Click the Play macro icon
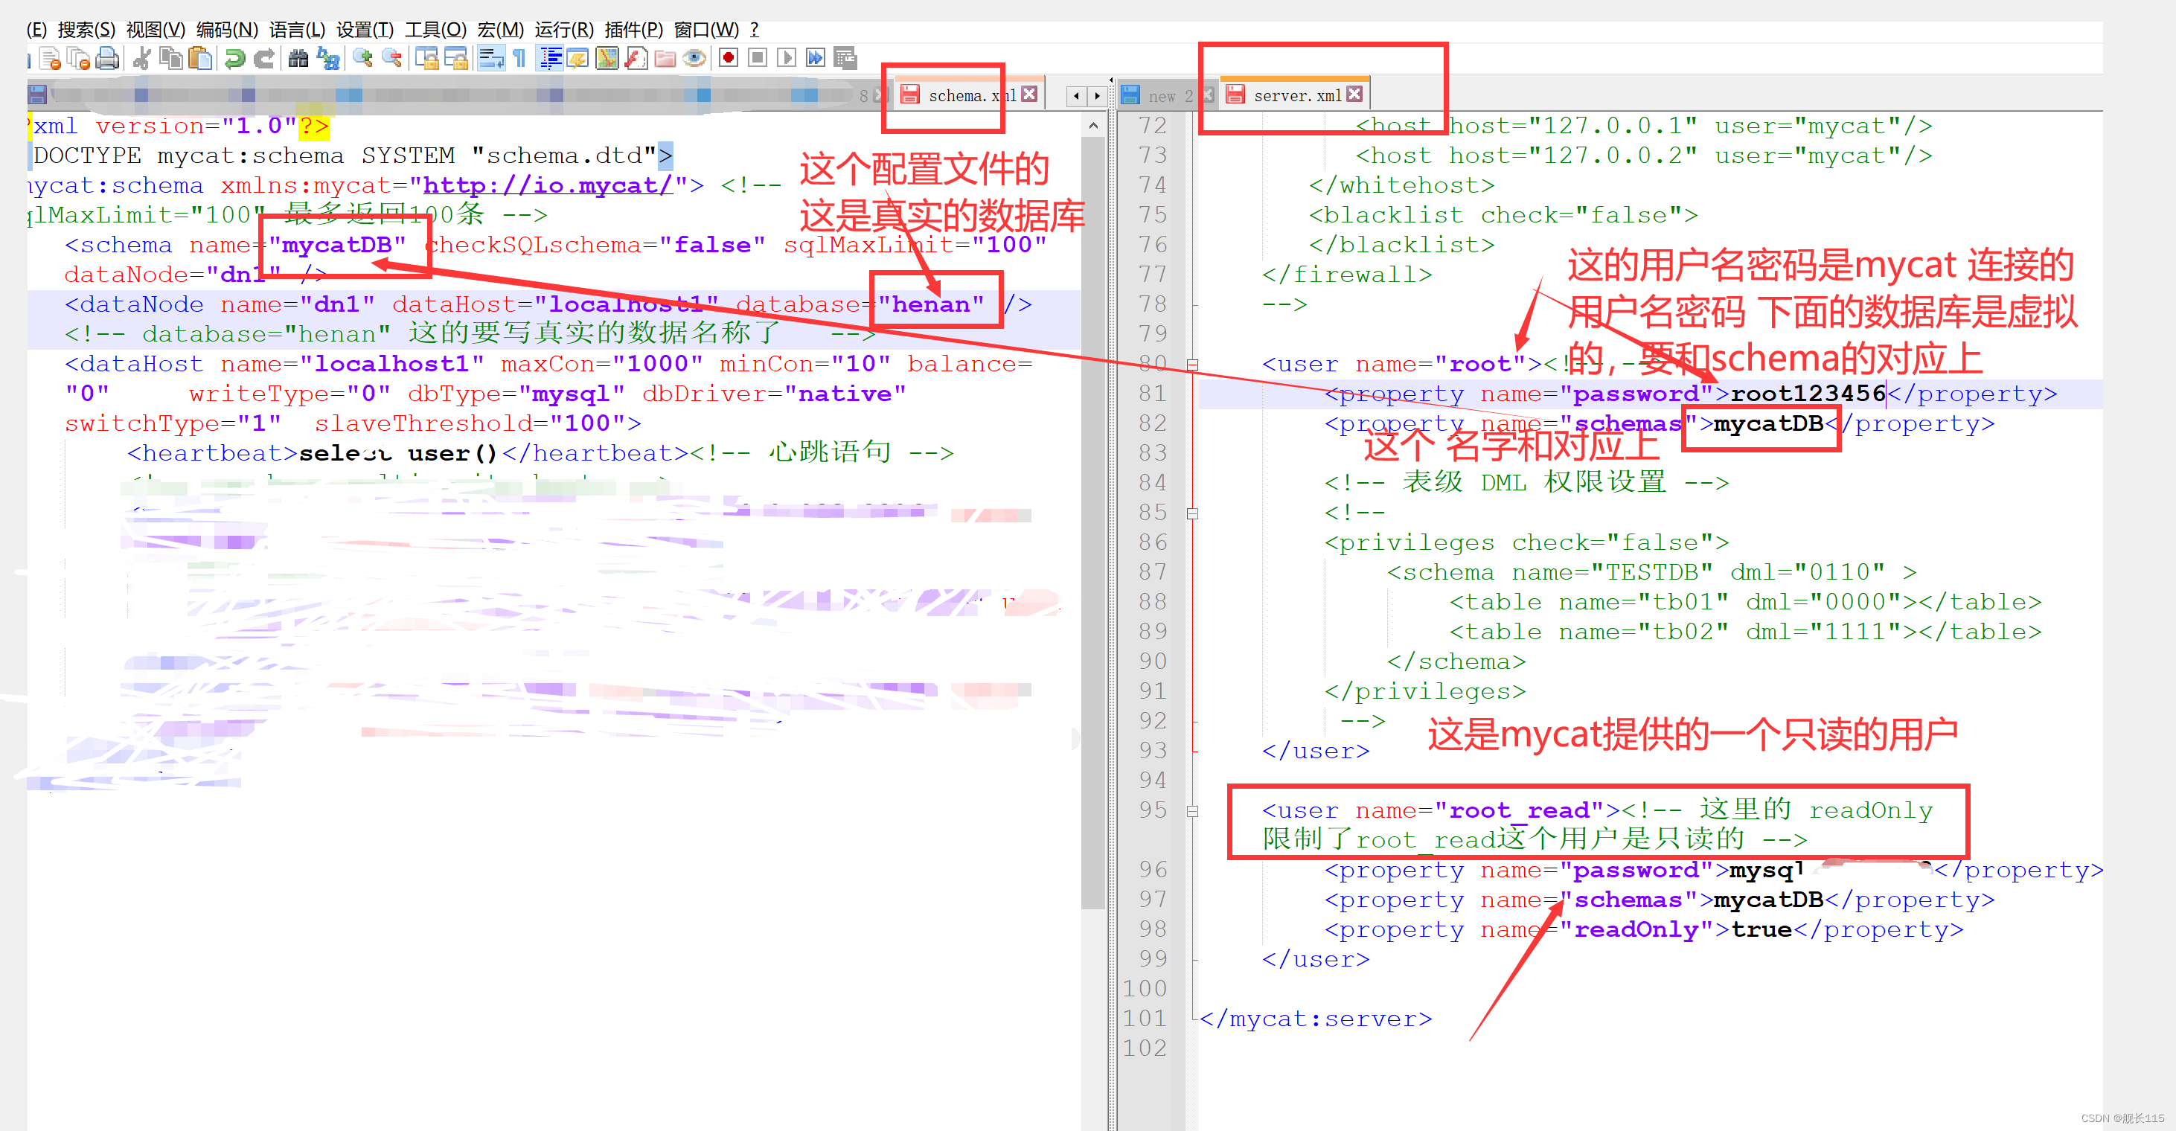 pos(786,58)
